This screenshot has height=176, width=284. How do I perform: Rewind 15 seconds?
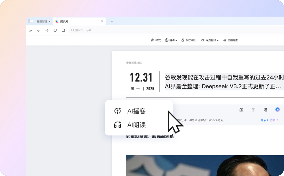[x=253, y=110]
